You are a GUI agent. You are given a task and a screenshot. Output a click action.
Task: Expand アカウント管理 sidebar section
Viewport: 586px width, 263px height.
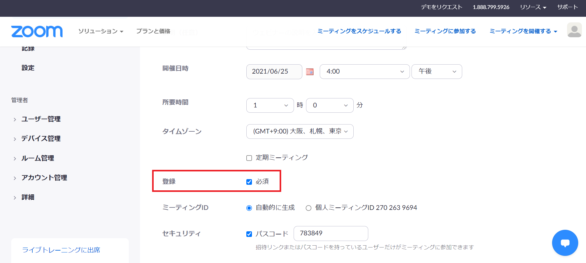pos(44,178)
